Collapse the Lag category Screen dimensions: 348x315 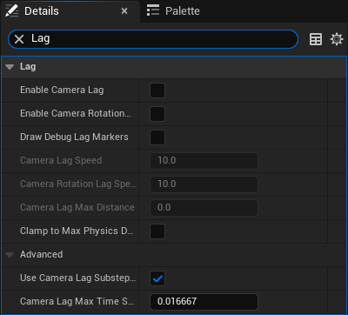pos(10,67)
